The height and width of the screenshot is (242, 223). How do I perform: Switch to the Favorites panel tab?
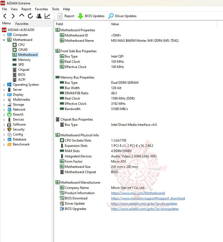coord(22,24)
